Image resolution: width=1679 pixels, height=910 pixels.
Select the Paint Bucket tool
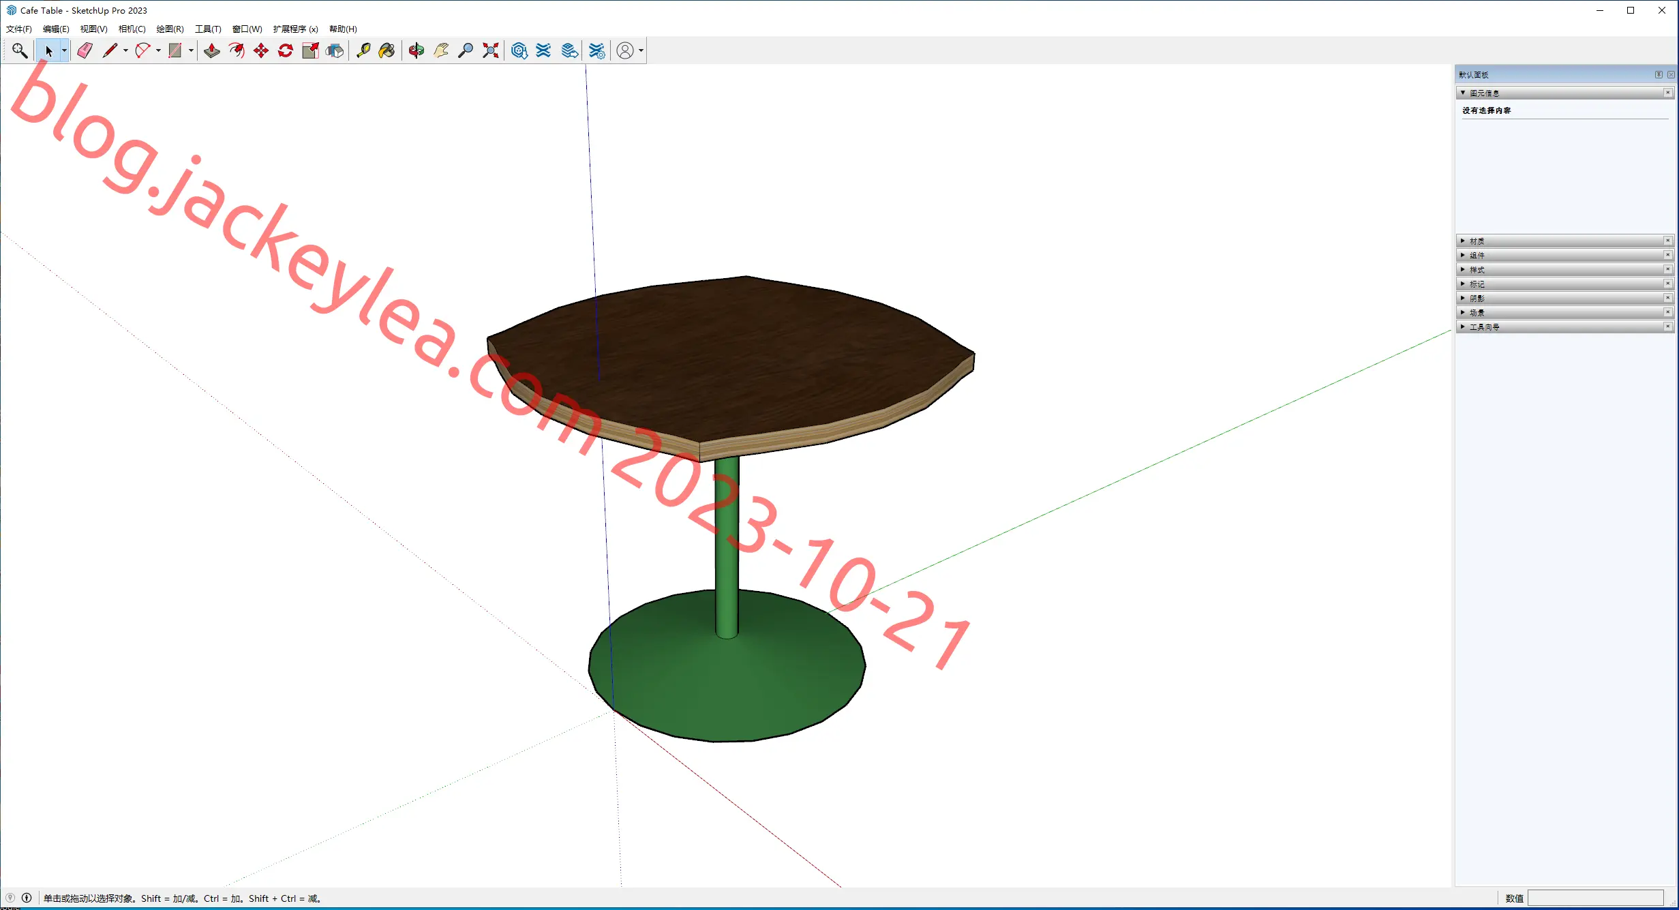click(387, 50)
